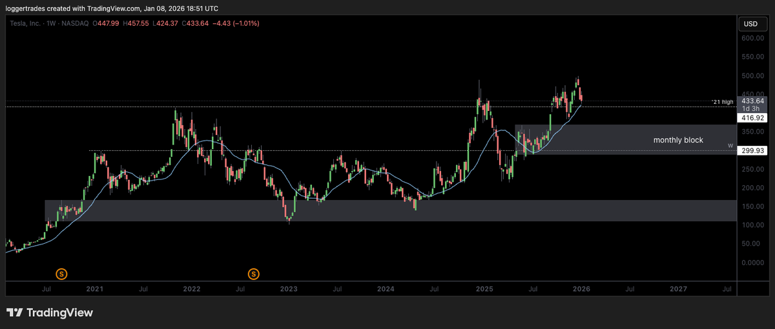The width and height of the screenshot is (775, 329).
Task: Click the 150.00 price axis label
Action: click(x=752, y=206)
